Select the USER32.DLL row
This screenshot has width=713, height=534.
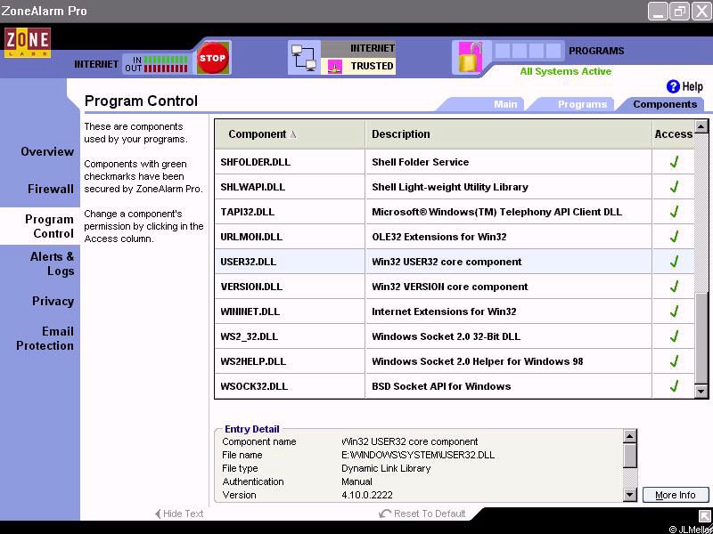(x=455, y=262)
